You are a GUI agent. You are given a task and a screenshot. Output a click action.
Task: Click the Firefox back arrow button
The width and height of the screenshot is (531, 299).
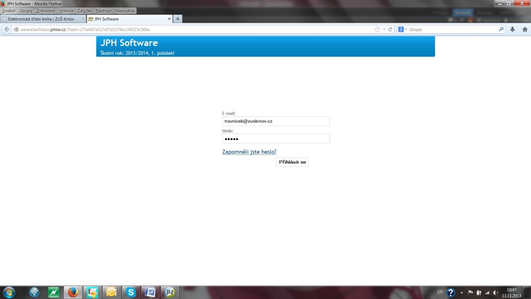7,30
